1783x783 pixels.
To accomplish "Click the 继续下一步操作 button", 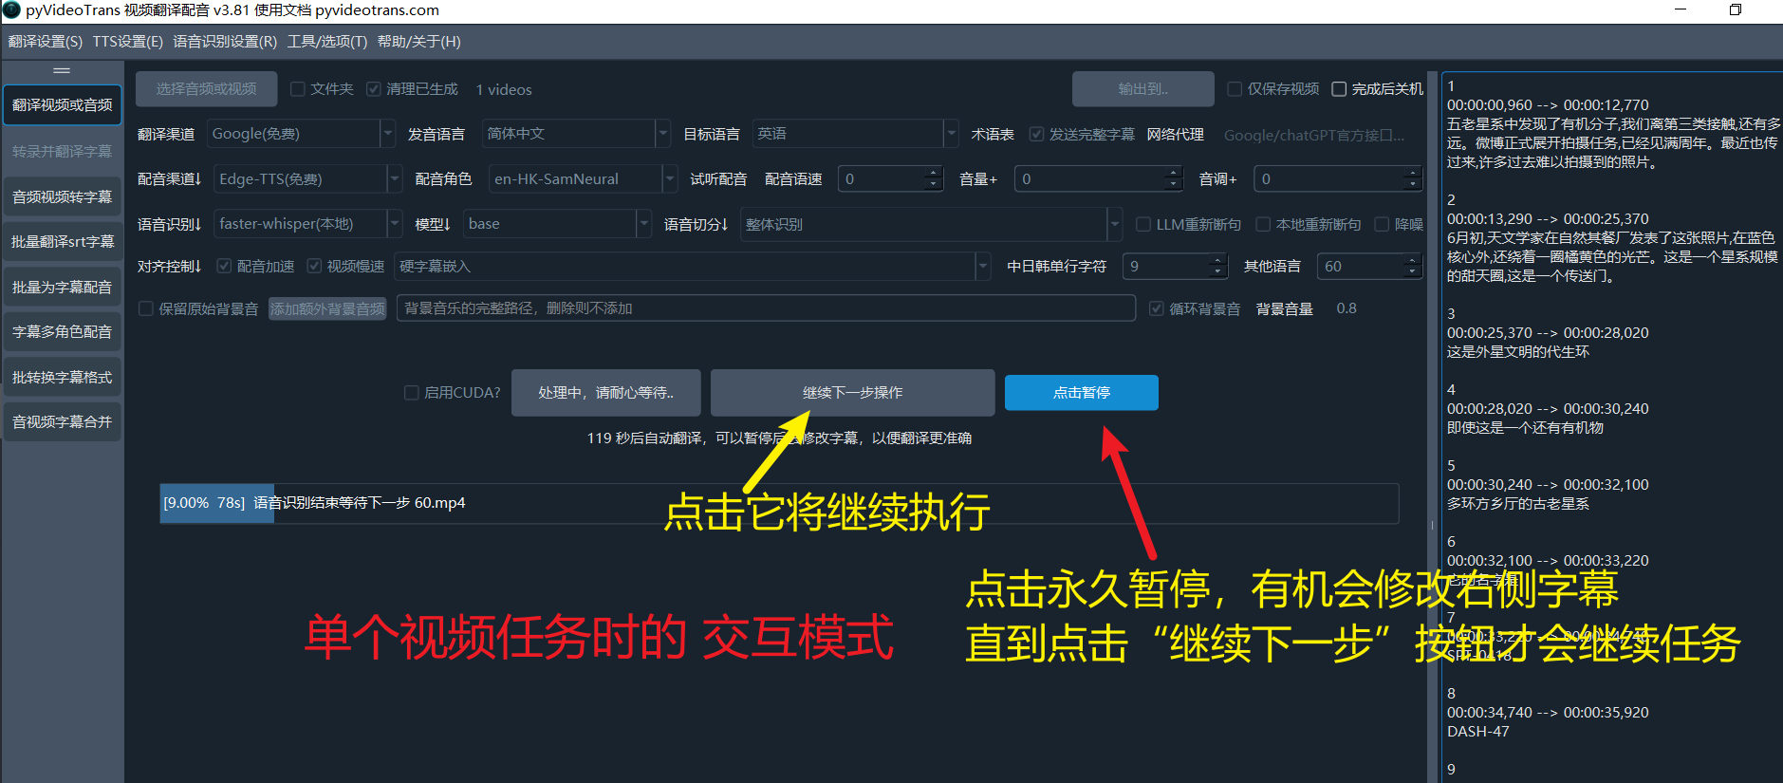I will click(x=852, y=393).
